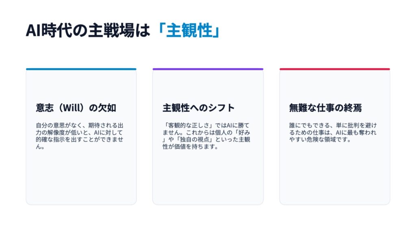Click empty area of the middle card
This screenshot has height=234, width=416.
point(208,178)
